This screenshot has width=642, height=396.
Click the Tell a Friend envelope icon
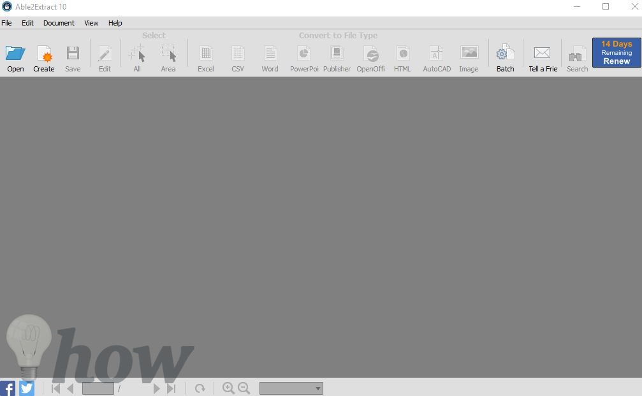click(x=542, y=53)
